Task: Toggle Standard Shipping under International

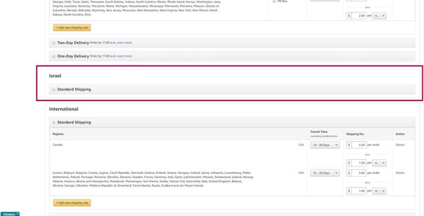Action: (53, 122)
